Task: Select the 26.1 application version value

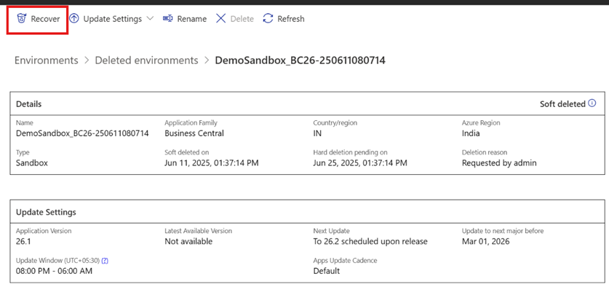Action: [x=23, y=242]
